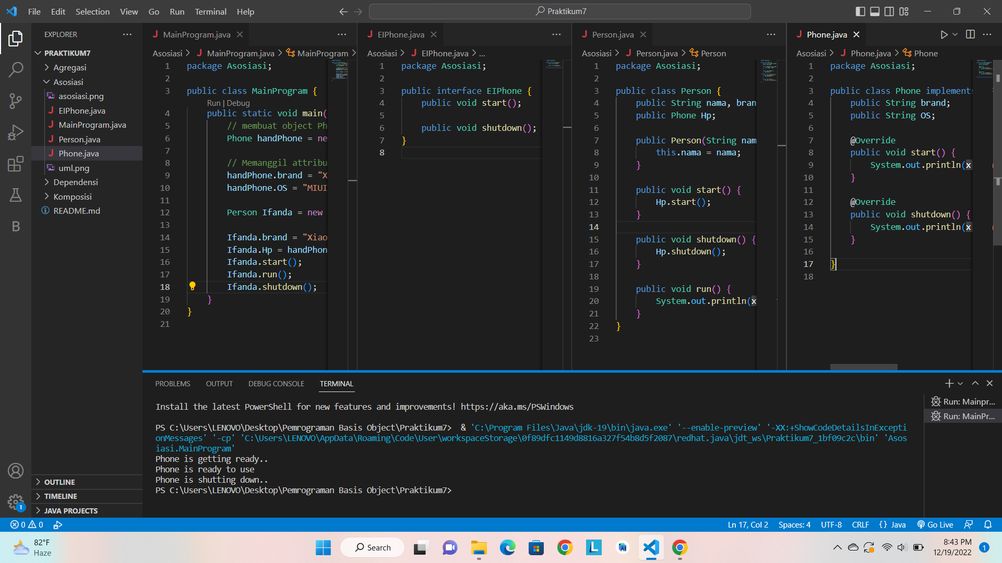Click the quick fix lightbulb on line 18
This screenshot has width=1002, height=563.
[193, 286]
